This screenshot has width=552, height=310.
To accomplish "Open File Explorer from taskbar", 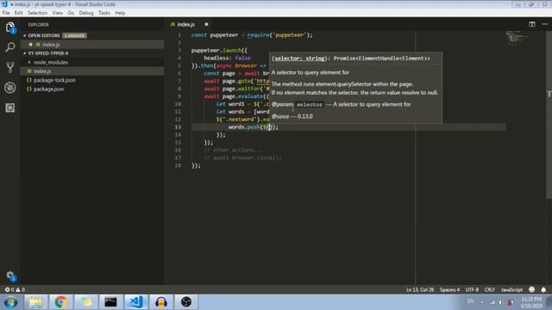I will click(35, 302).
